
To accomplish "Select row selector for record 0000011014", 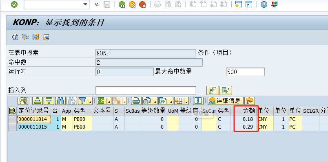I will (13, 119).
